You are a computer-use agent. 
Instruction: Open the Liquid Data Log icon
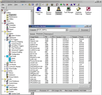coord(39,11)
